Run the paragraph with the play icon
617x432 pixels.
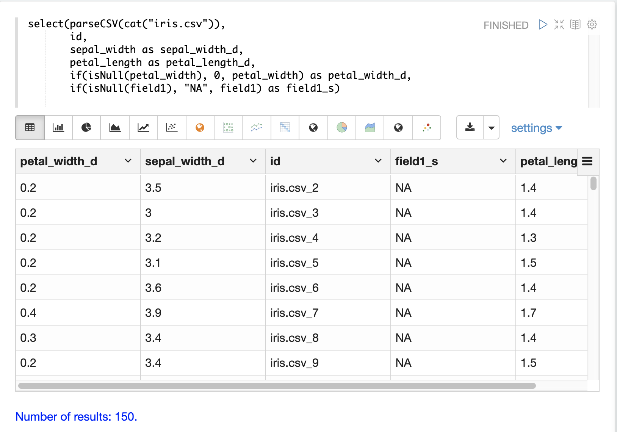click(x=543, y=25)
